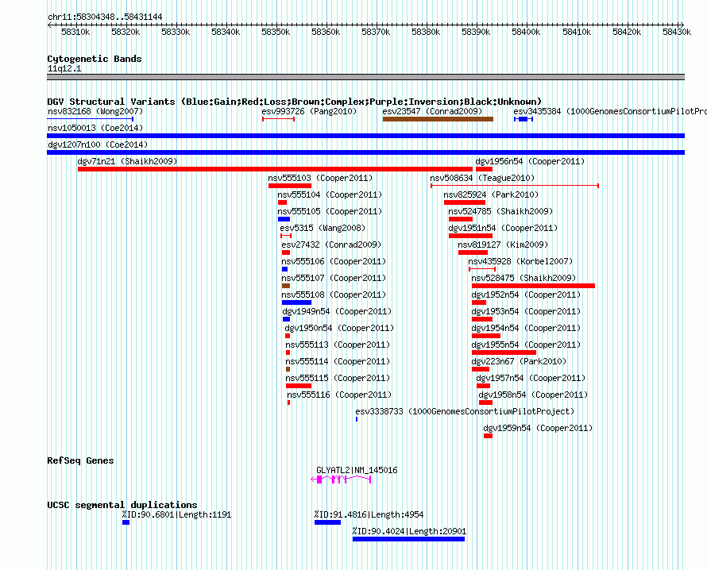This screenshot has height=570, width=707.
Task: Click the UCSC segmental duplications track title
Action: click(122, 505)
